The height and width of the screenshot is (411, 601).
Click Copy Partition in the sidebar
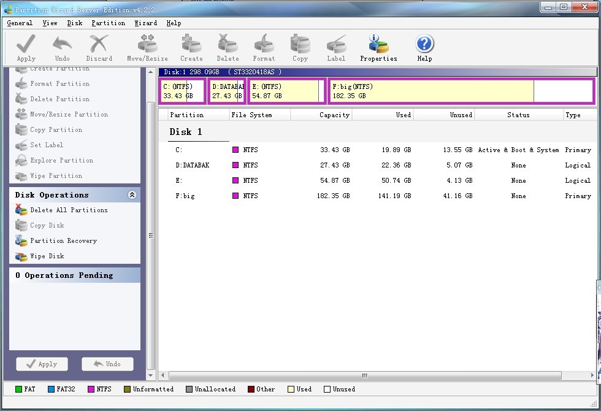pyautogui.click(x=49, y=129)
